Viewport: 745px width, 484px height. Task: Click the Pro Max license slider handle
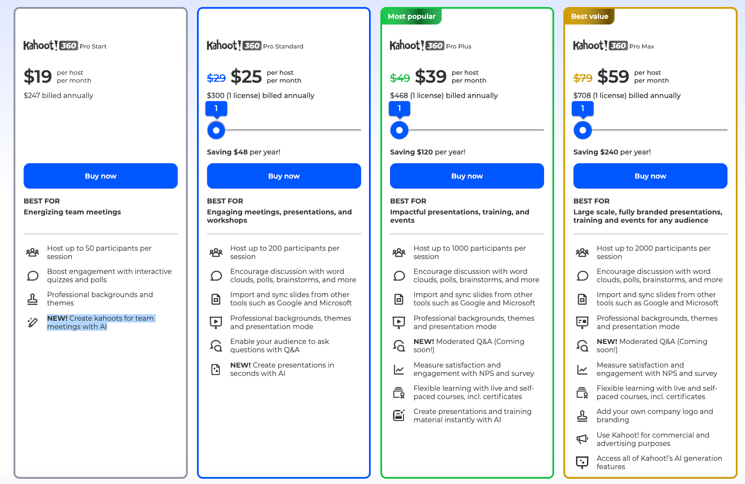[x=583, y=130]
